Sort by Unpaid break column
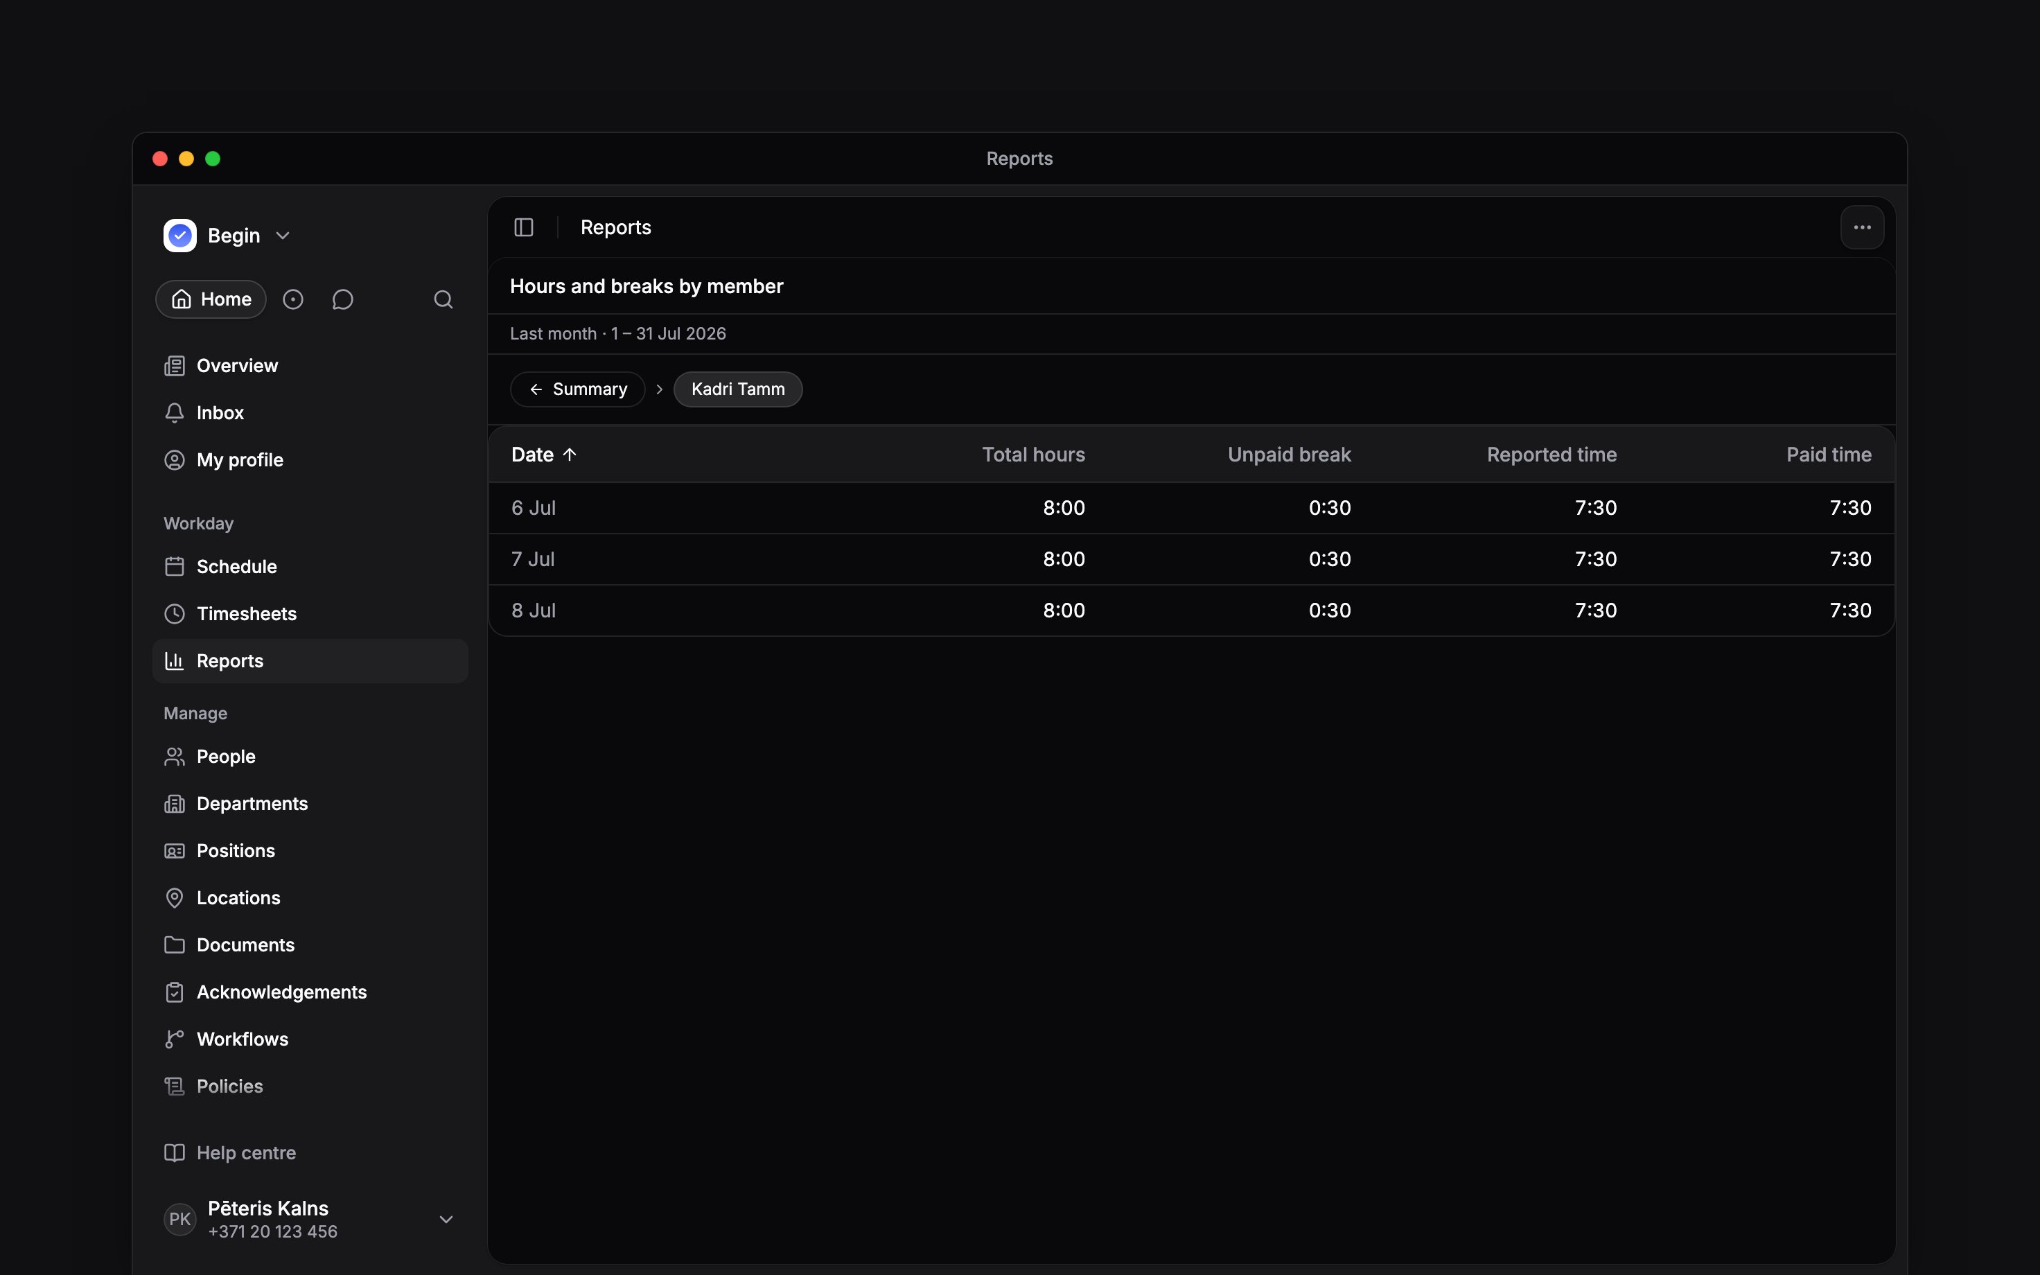Screen dimensions: 2040x1275 [x=1289, y=455]
